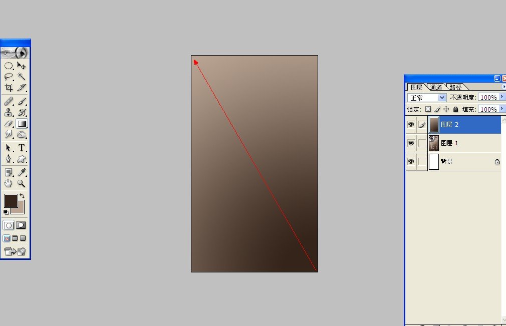This screenshot has height=326, width=506.
Task: Expand the 填充 fill slider arrow
Action: pos(501,109)
